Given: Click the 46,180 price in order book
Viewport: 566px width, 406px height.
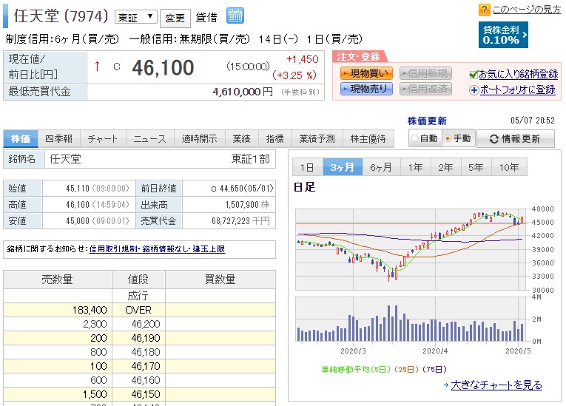Looking at the screenshot, I should click(x=145, y=352).
